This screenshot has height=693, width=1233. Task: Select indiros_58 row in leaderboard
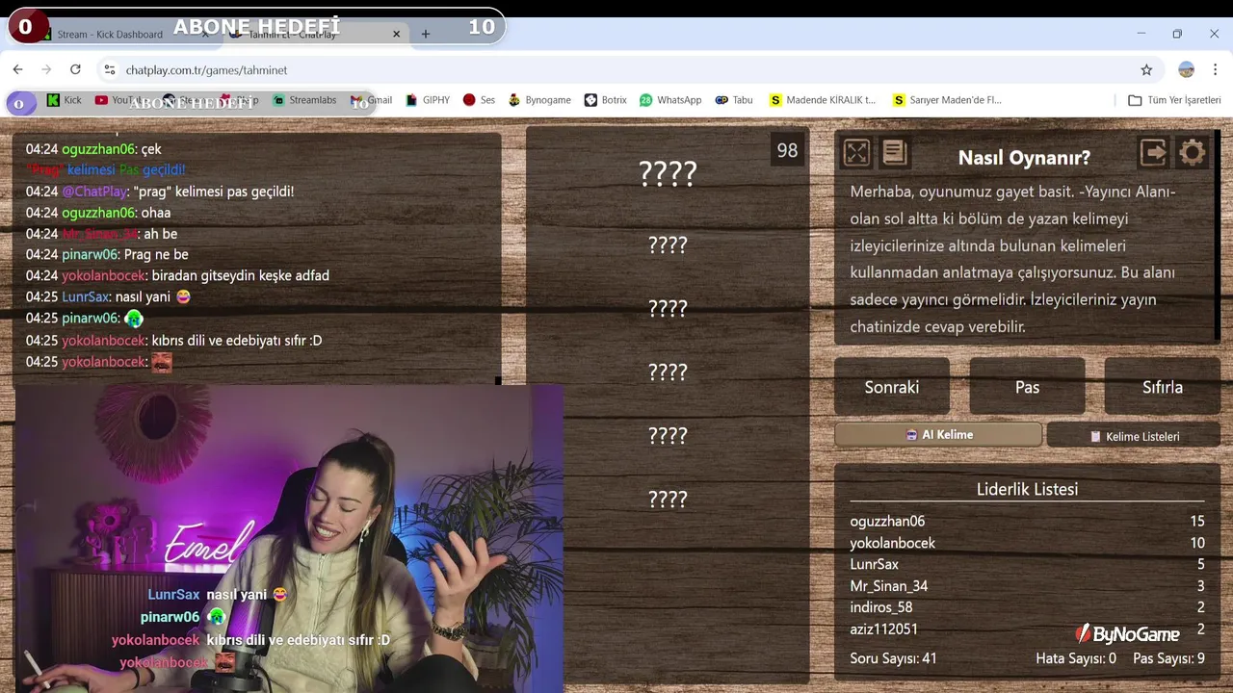point(1027,607)
